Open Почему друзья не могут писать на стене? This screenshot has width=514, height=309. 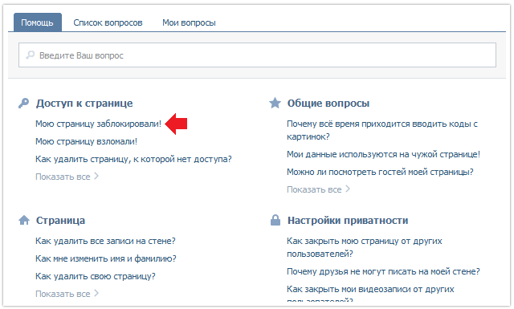383,271
